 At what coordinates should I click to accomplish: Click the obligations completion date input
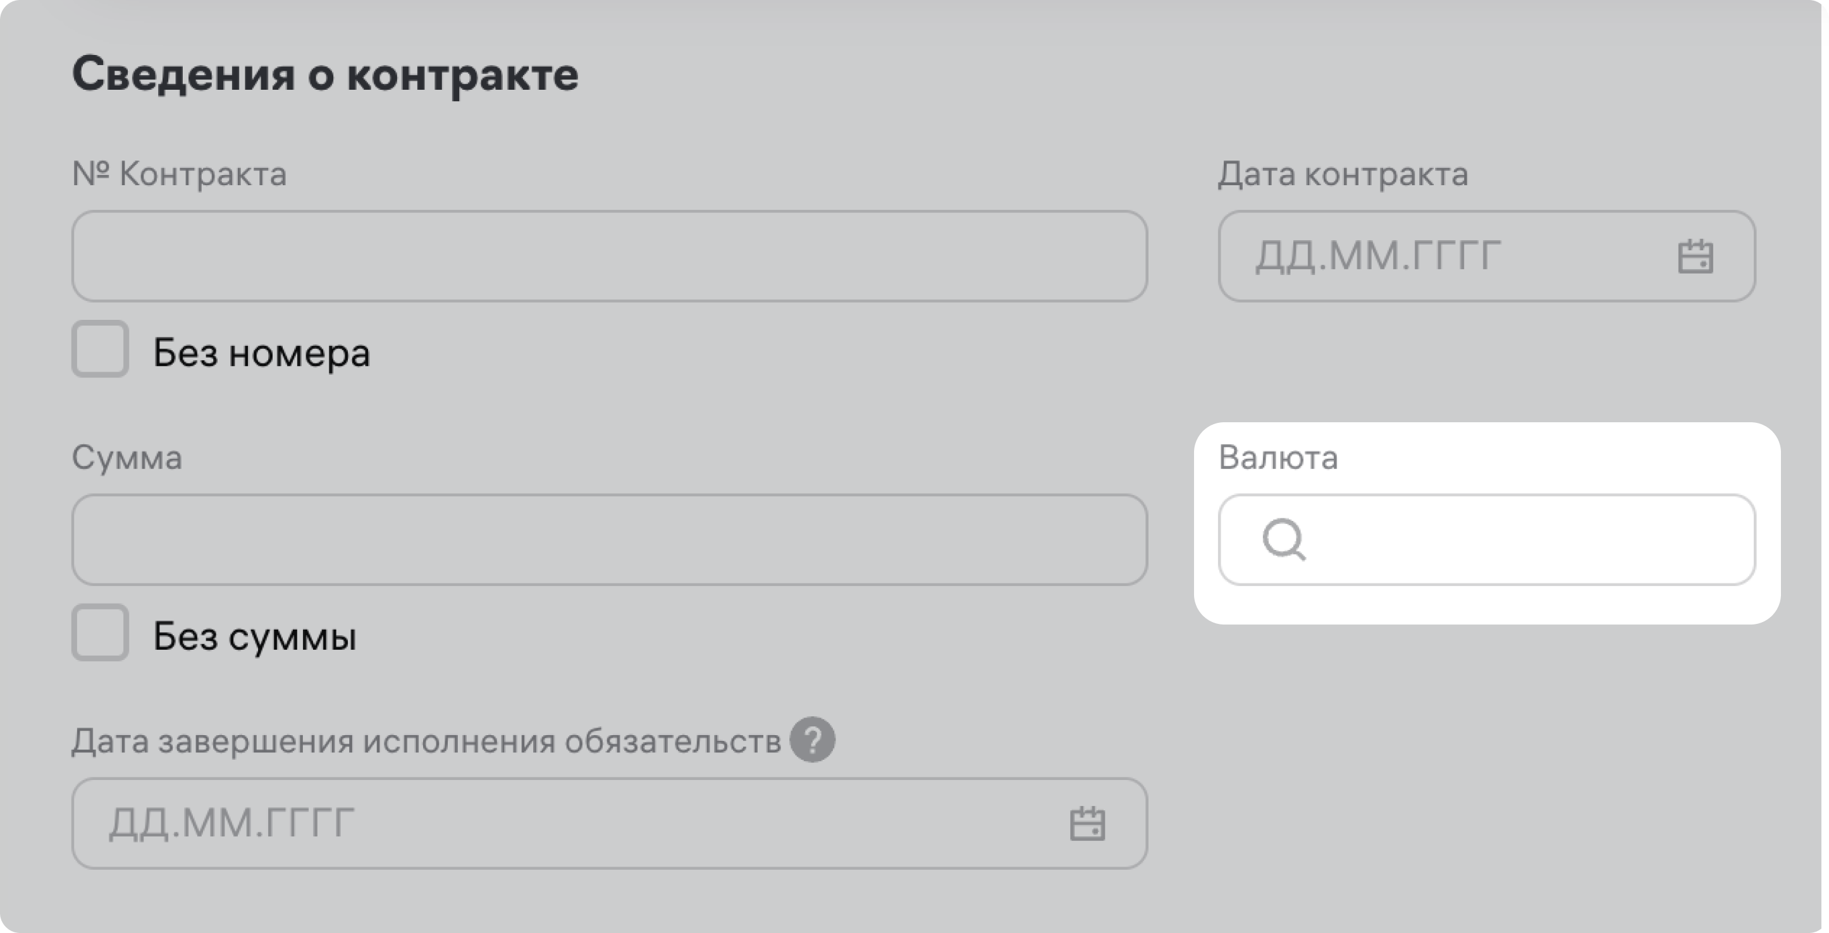[x=568, y=824]
